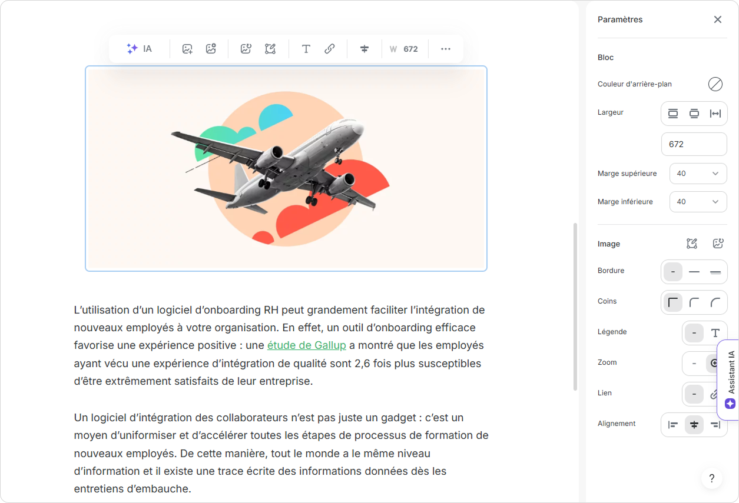Expand the Marge inférieure dropdown
739x503 pixels.
click(x=698, y=202)
